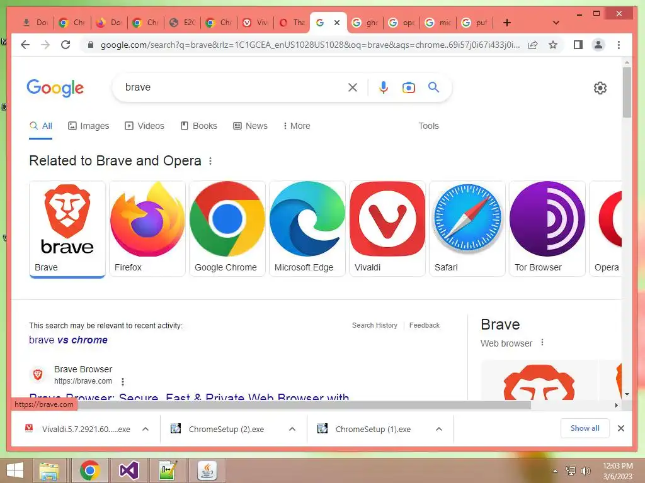Open options for the Brave Browser result

[x=123, y=382]
